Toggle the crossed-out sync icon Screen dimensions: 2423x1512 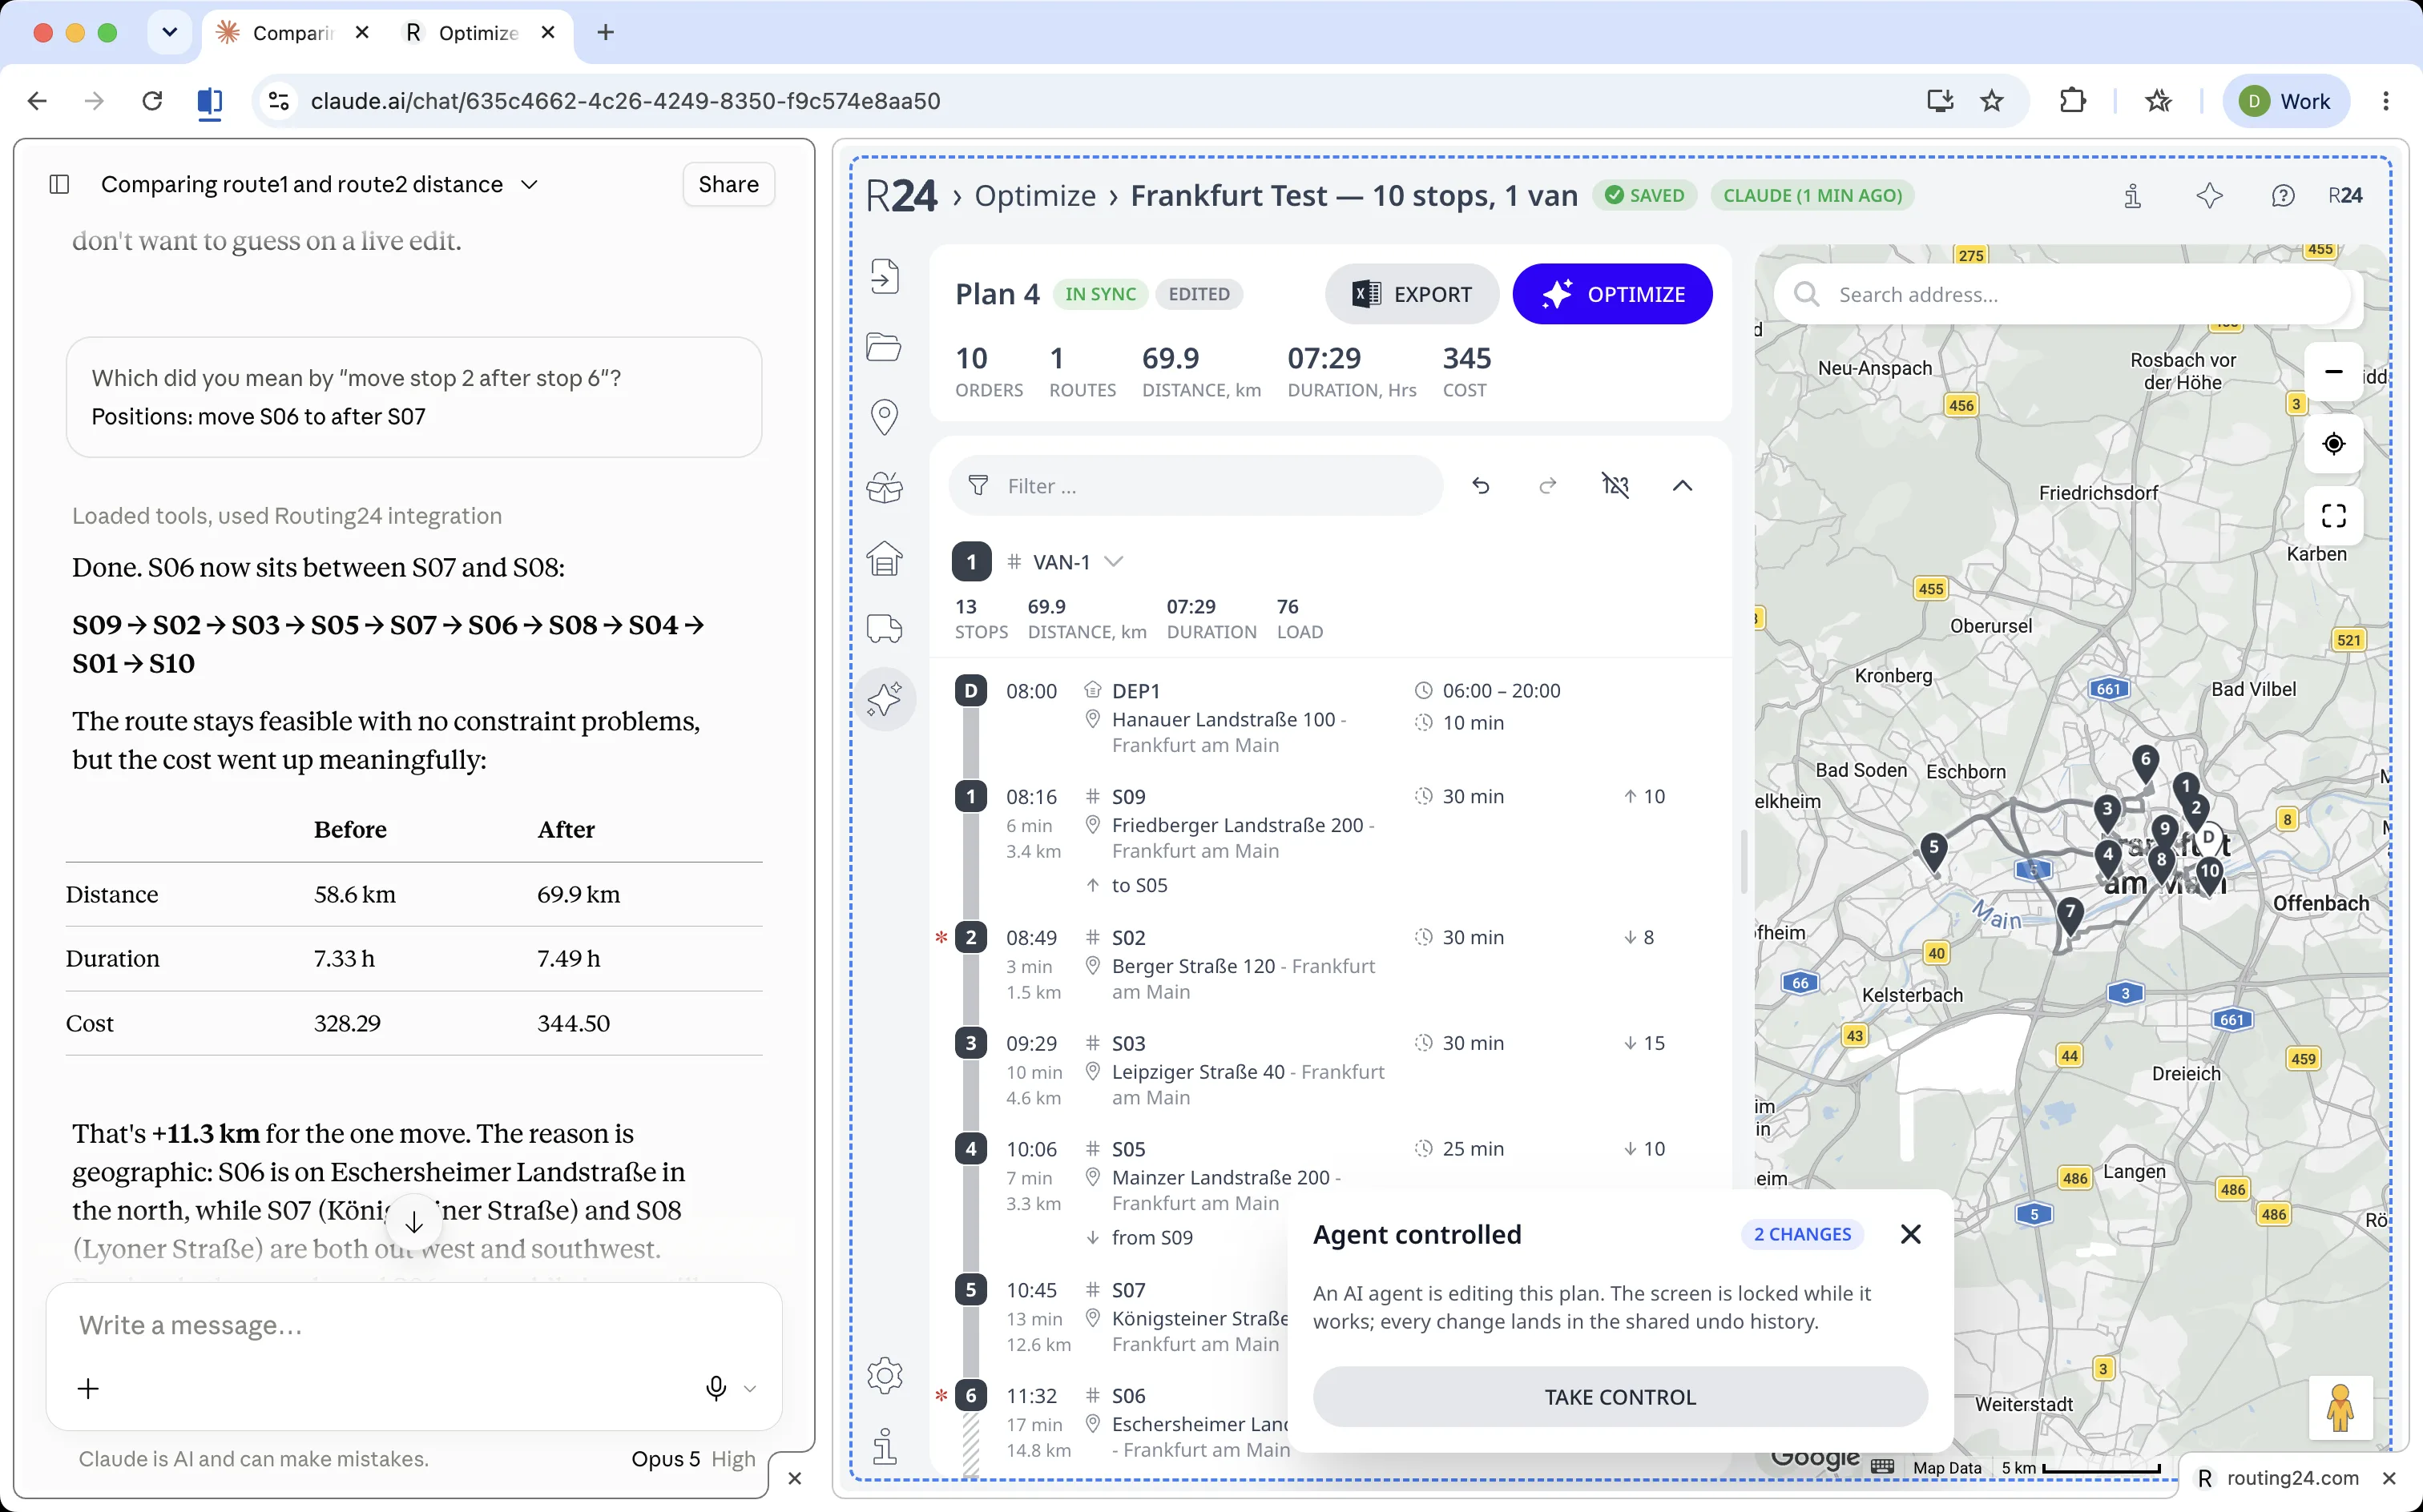[x=1615, y=486]
